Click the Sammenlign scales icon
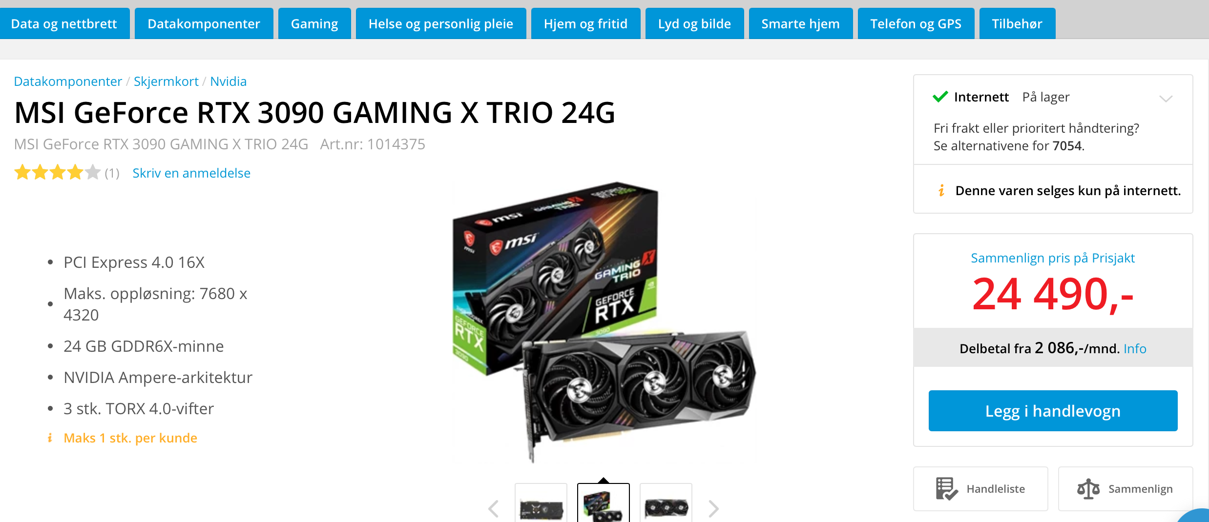Screen dimensions: 1209x522 [x=1088, y=489]
